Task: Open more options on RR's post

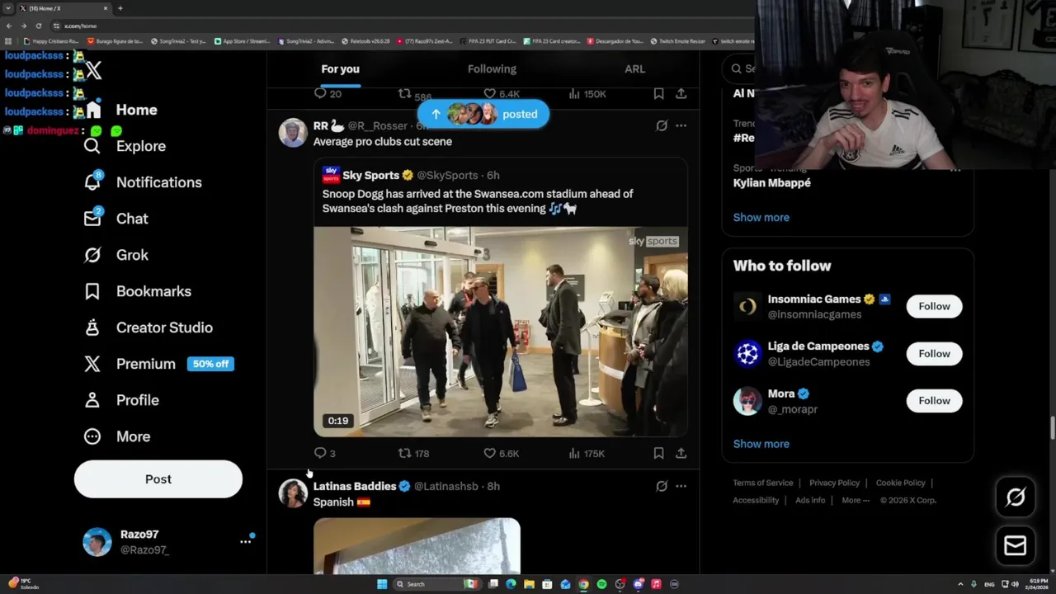Action: (681, 126)
